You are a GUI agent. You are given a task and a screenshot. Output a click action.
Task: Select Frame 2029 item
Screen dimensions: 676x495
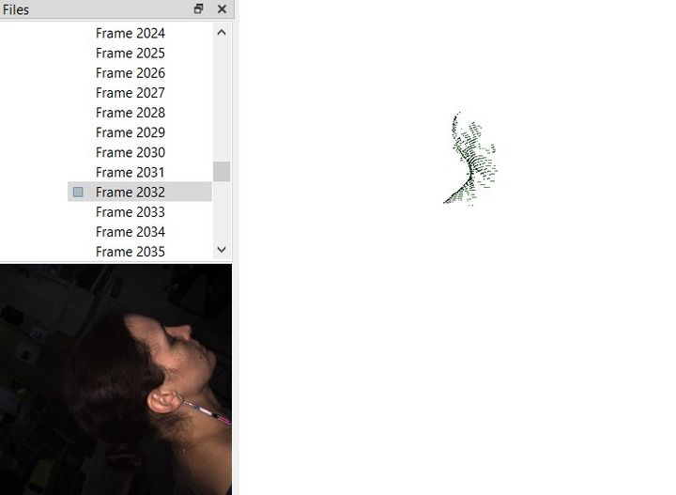point(130,132)
